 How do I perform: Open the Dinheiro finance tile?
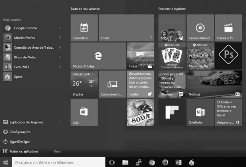(172, 84)
